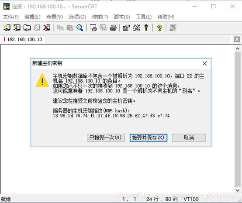
Task: Click the Connect in Tab toolbar icon
Action: pos(27,28)
